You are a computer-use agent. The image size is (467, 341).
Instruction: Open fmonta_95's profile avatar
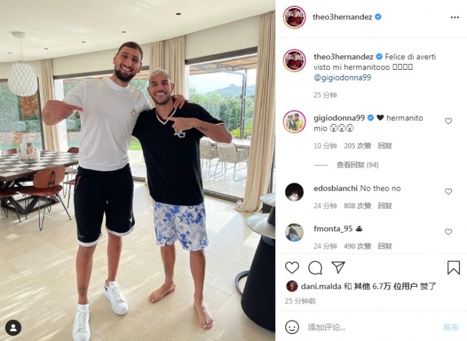[295, 232]
